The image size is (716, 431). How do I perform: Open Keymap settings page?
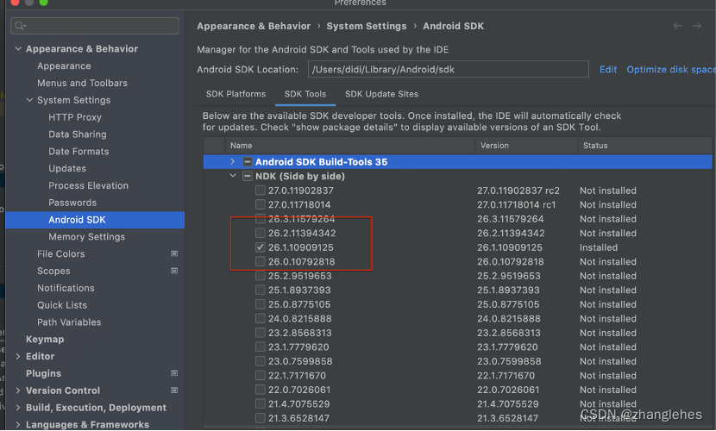point(45,340)
